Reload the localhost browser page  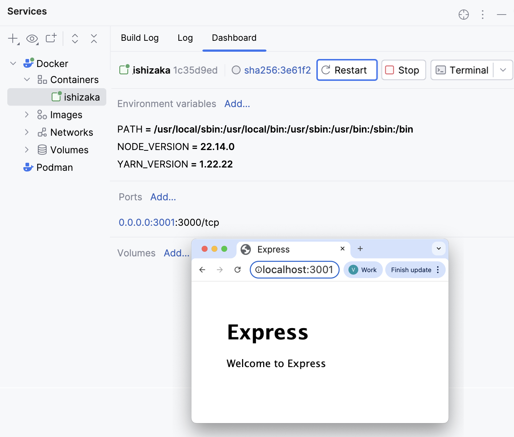click(238, 270)
